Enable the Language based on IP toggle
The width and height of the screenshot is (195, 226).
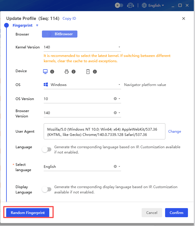[47, 149]
